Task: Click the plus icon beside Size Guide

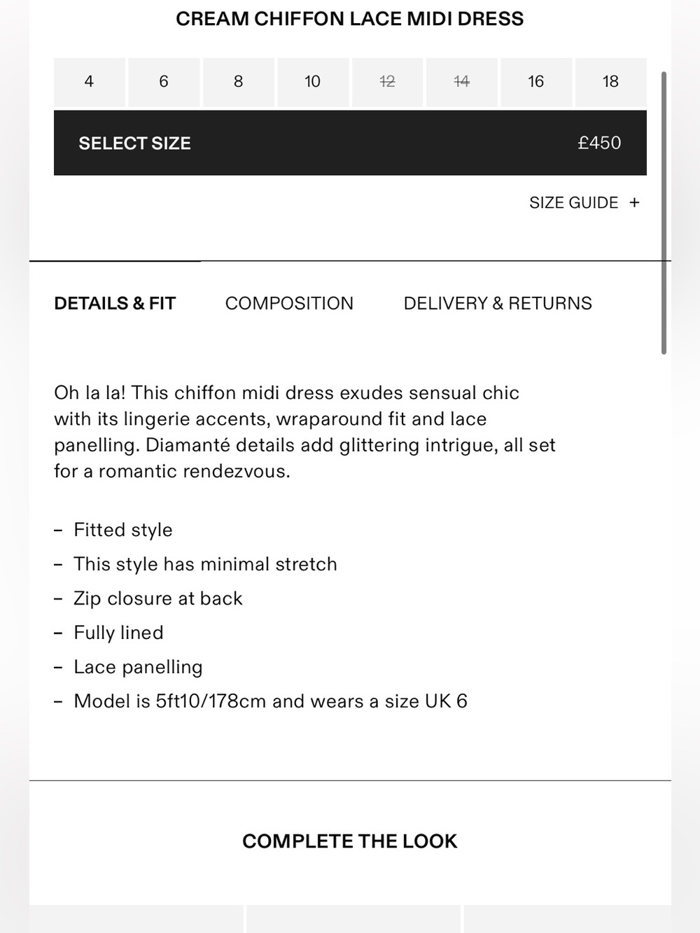Action: (634, 203)
